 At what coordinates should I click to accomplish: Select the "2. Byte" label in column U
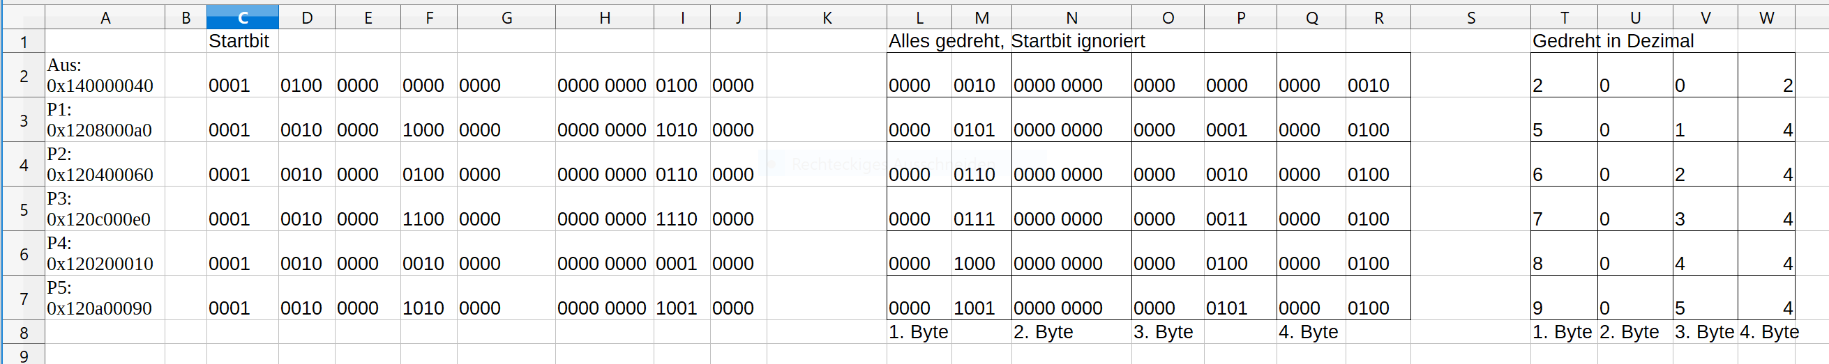(x=1629, y=332)
